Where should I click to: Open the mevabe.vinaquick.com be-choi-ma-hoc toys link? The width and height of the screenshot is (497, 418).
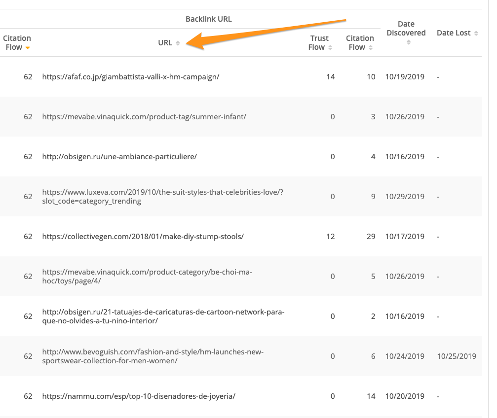[147, 272]
